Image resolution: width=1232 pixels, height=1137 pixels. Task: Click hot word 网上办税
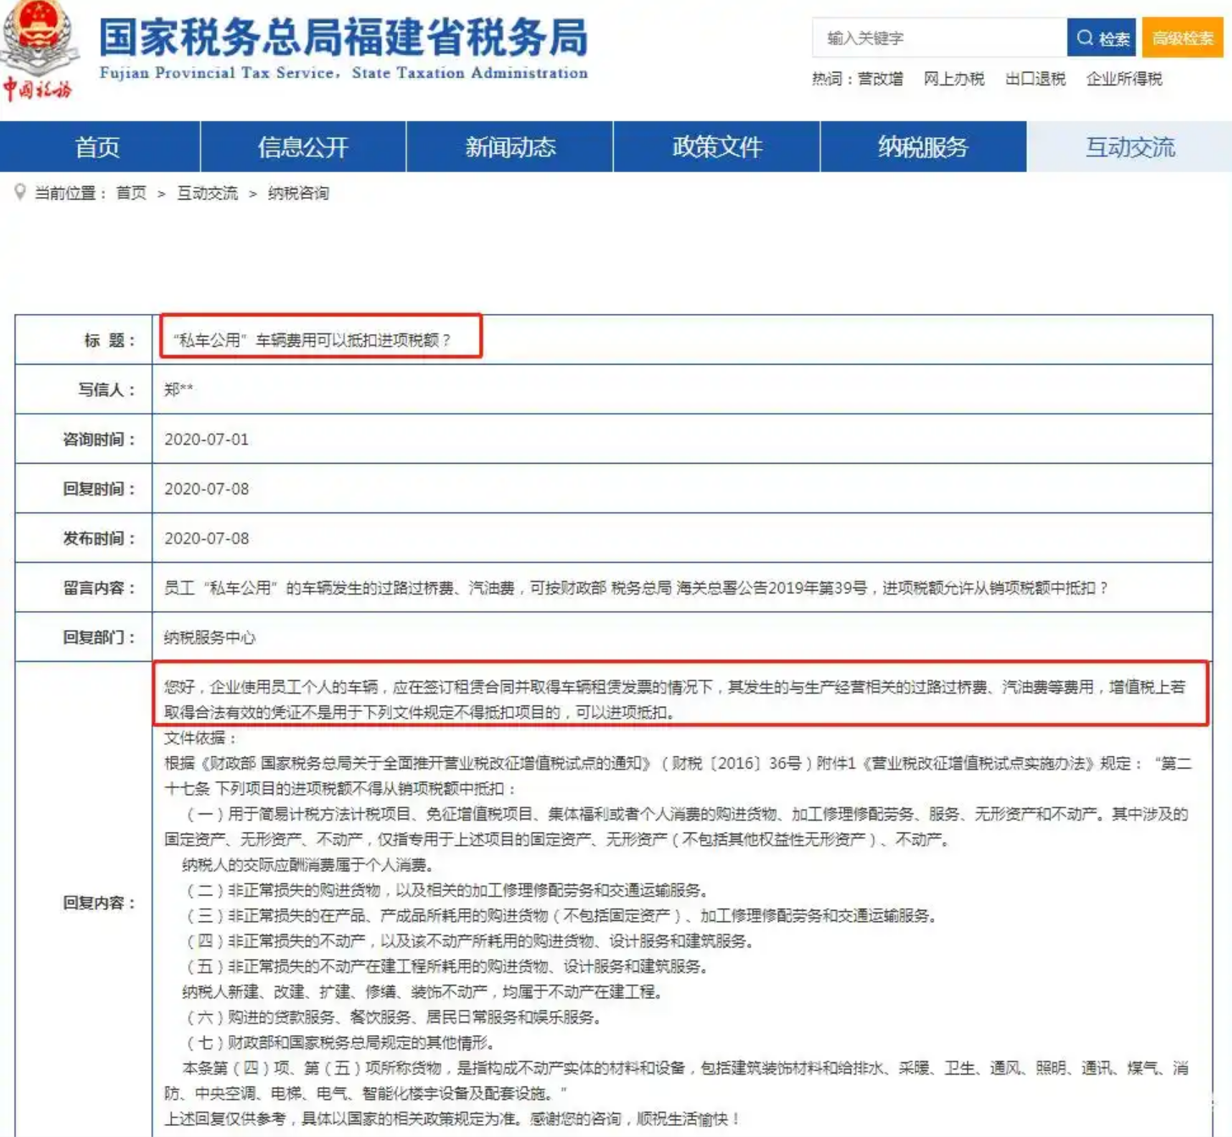[953, 79]
